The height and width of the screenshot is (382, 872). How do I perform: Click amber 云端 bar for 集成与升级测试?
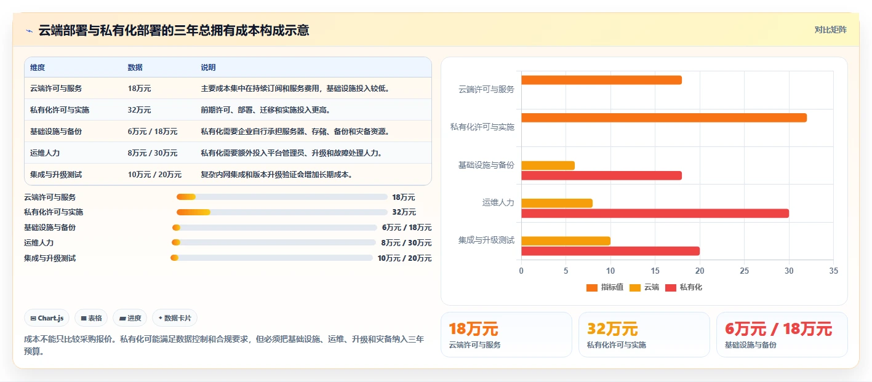pyautogui.click(x=566, y=241)
